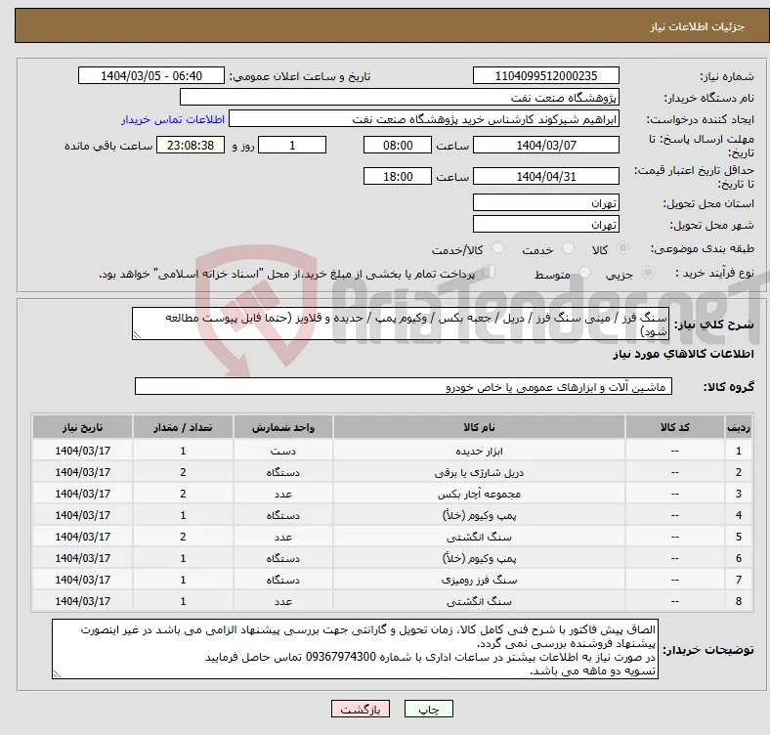Click the requester field ابراهیم شیرکوند
This screenshot has width=770, height=735.
(424, 119)
